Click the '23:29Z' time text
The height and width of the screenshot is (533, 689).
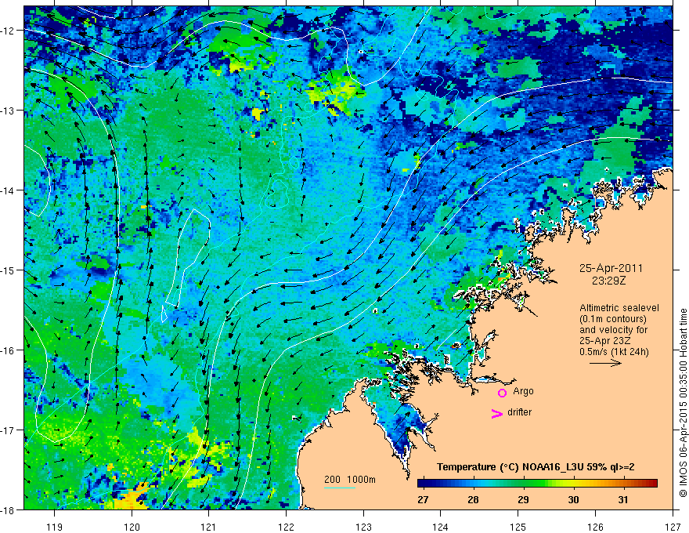[608, 281]
